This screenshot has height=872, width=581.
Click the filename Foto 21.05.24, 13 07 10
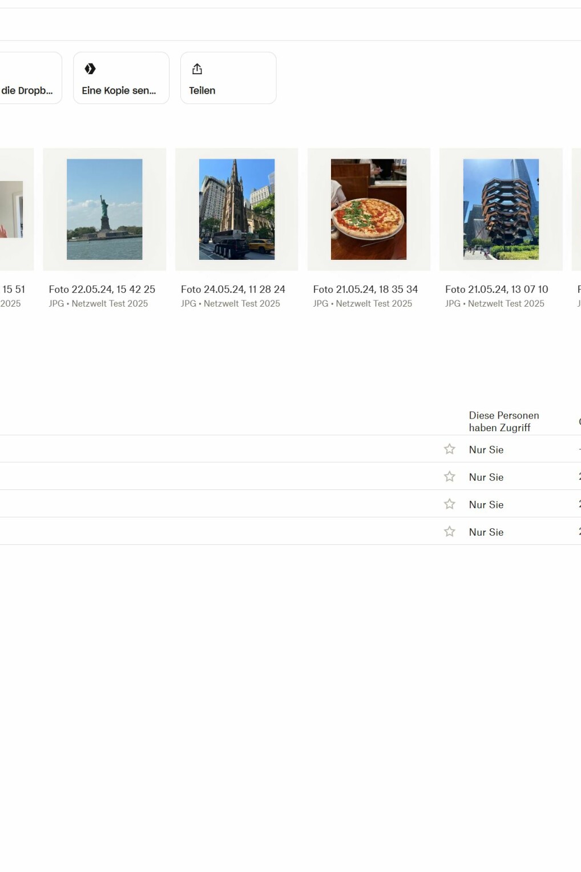[495, 290]
